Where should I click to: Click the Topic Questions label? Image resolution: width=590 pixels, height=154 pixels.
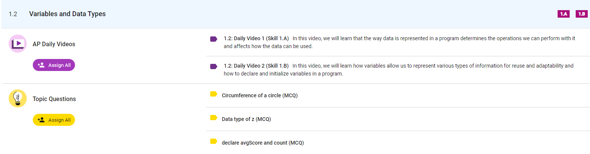(x=54, y=99)
